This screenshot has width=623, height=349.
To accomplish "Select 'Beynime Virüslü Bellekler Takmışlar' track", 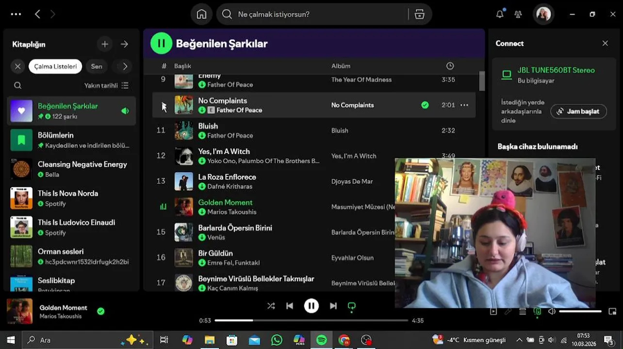I will click(256, 279).
